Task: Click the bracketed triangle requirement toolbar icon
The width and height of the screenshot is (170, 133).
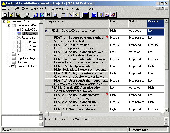Action: pos(42,15)
